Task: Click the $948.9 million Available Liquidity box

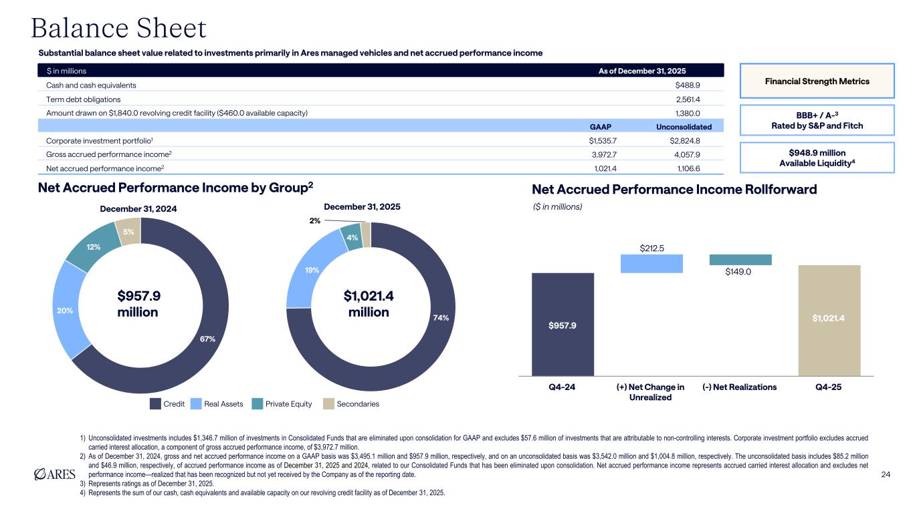Action: click(816, 158)
